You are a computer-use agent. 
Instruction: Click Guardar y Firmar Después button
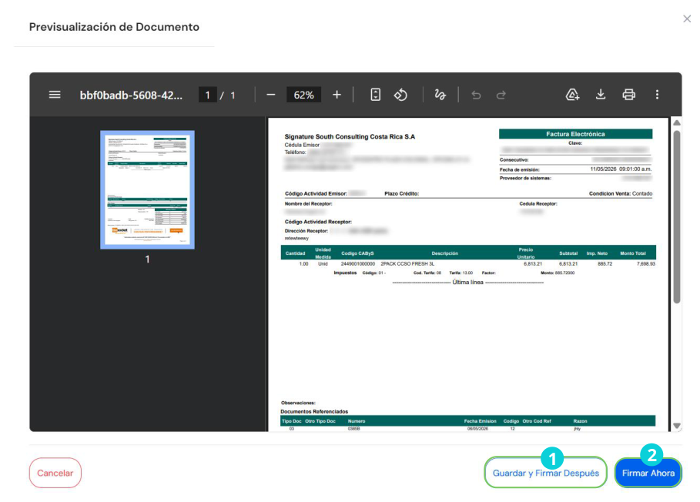coord(545,473)
